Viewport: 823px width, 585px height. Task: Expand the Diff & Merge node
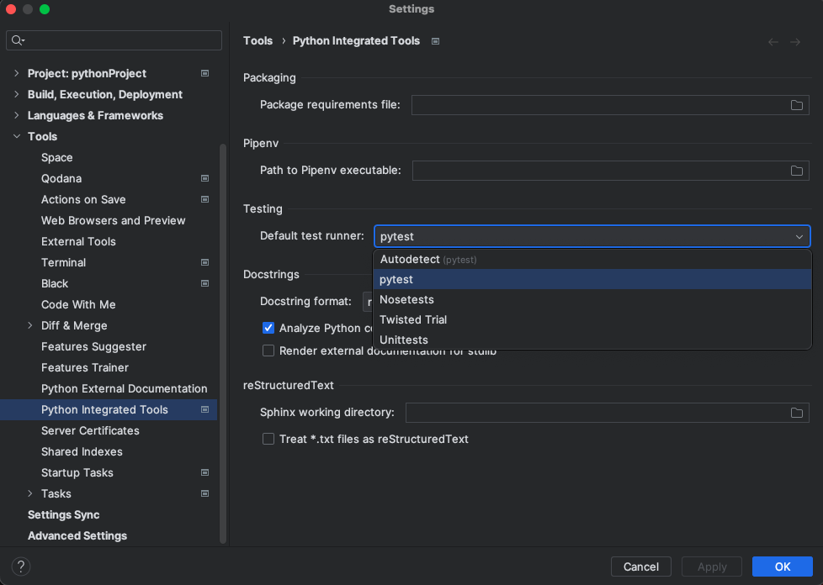tap(30, 325)
